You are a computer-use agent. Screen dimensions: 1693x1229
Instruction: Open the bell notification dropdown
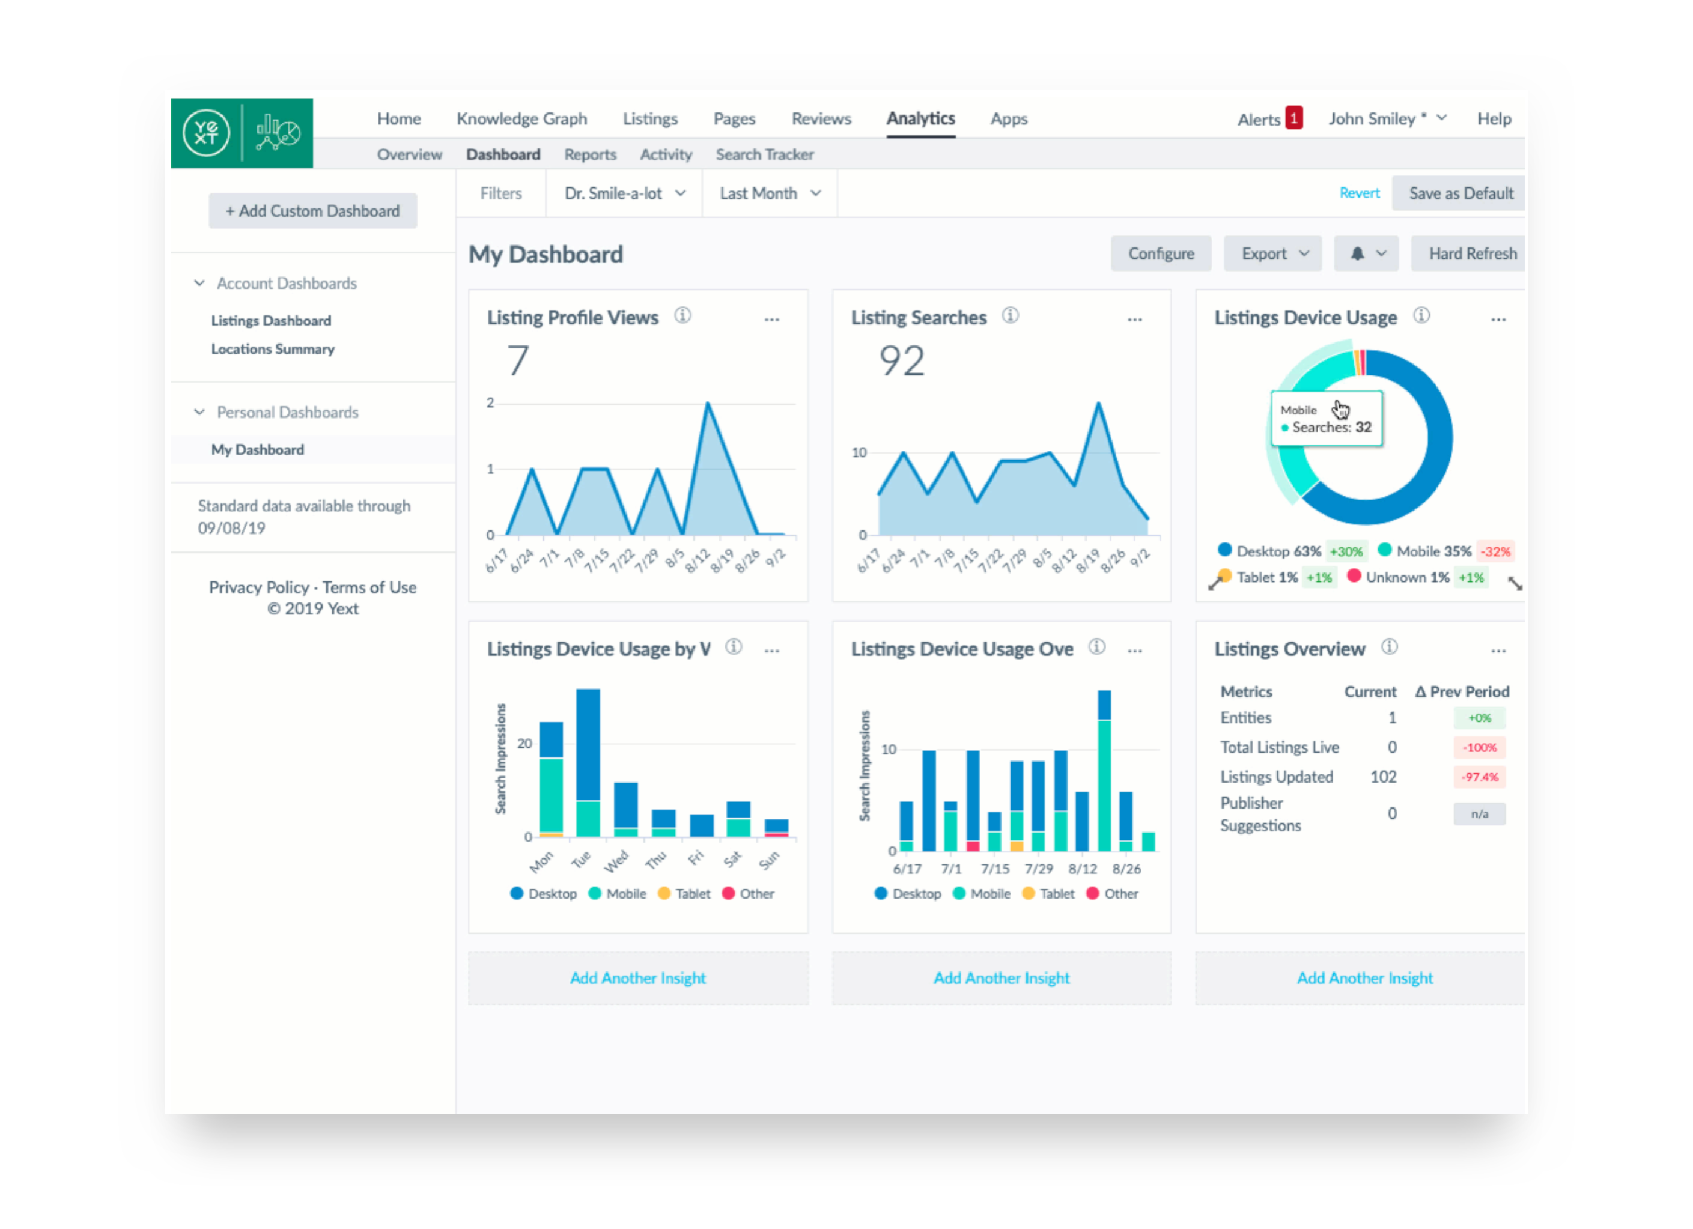point(1366,253)
